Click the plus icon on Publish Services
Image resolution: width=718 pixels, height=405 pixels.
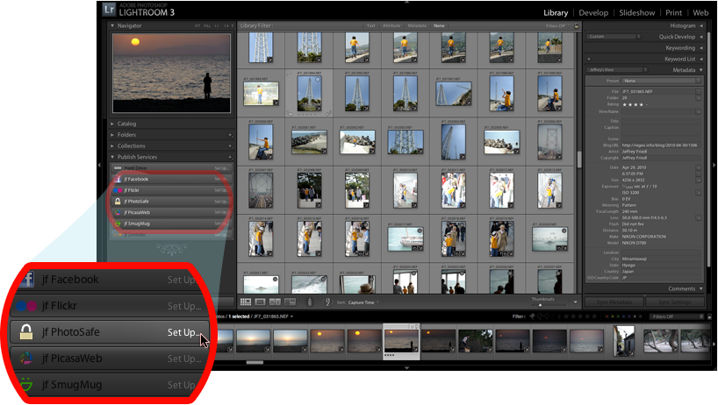click(230, 157)
